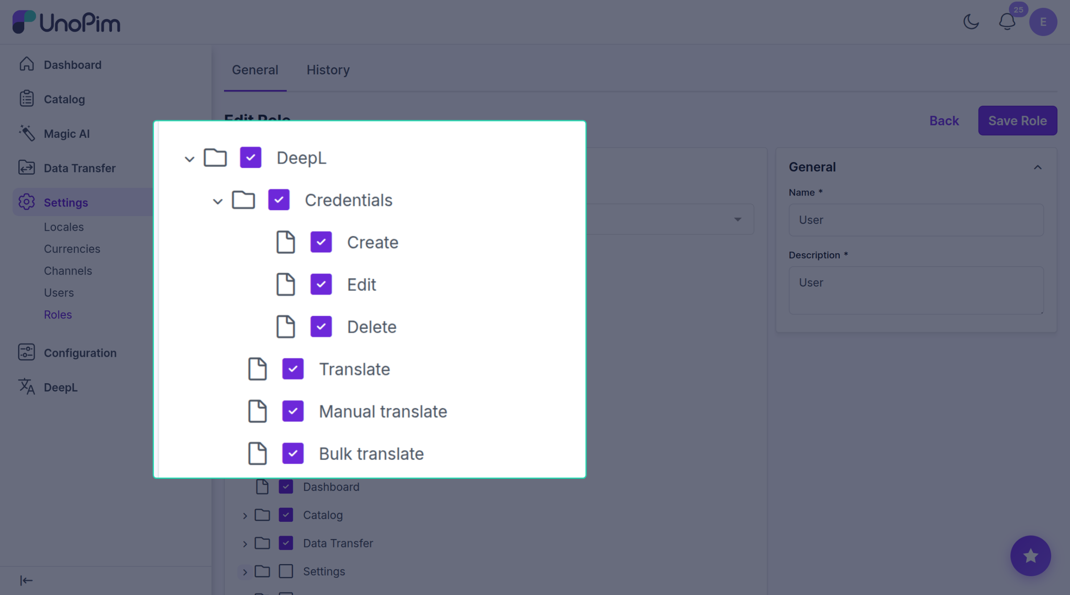The image size is (1070, 595).
Task: Switch to the History tab
Action: [328, 70]
